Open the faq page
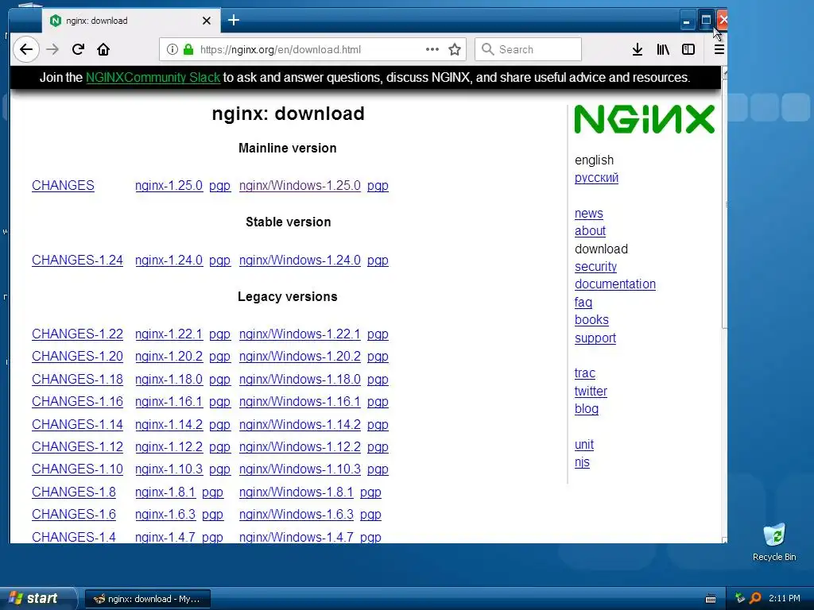The image size is (814, 610). [583, 303]
